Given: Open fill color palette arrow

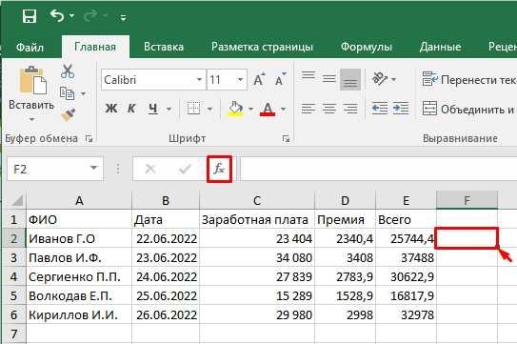Looking at the screenshot, I should pos(250,109).
